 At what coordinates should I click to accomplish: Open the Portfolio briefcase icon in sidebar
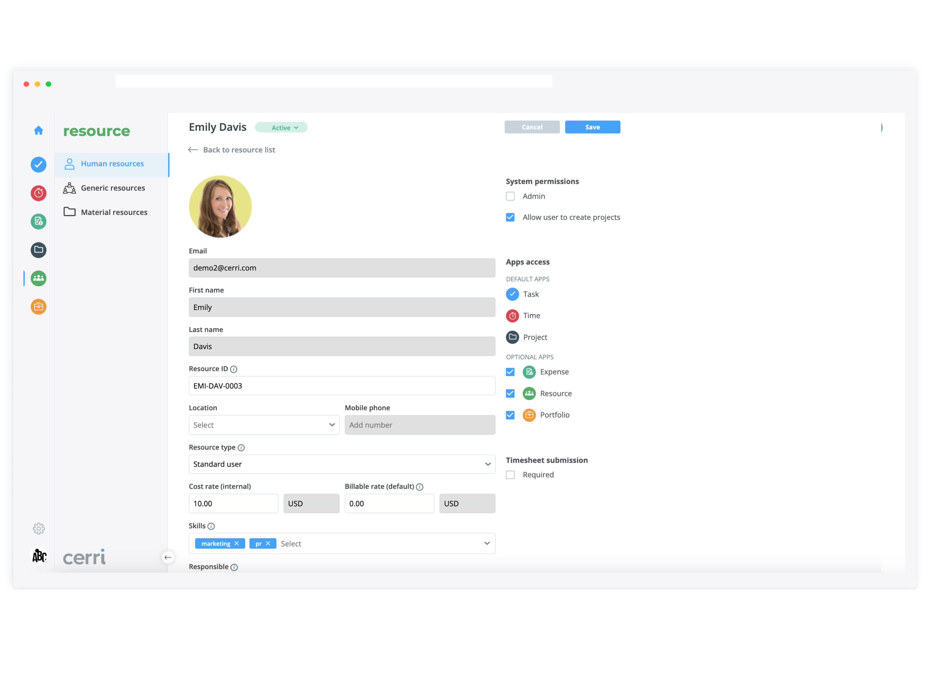pos(38,307)
